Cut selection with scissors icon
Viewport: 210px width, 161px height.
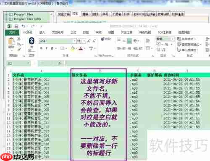[x=19, y=39]
